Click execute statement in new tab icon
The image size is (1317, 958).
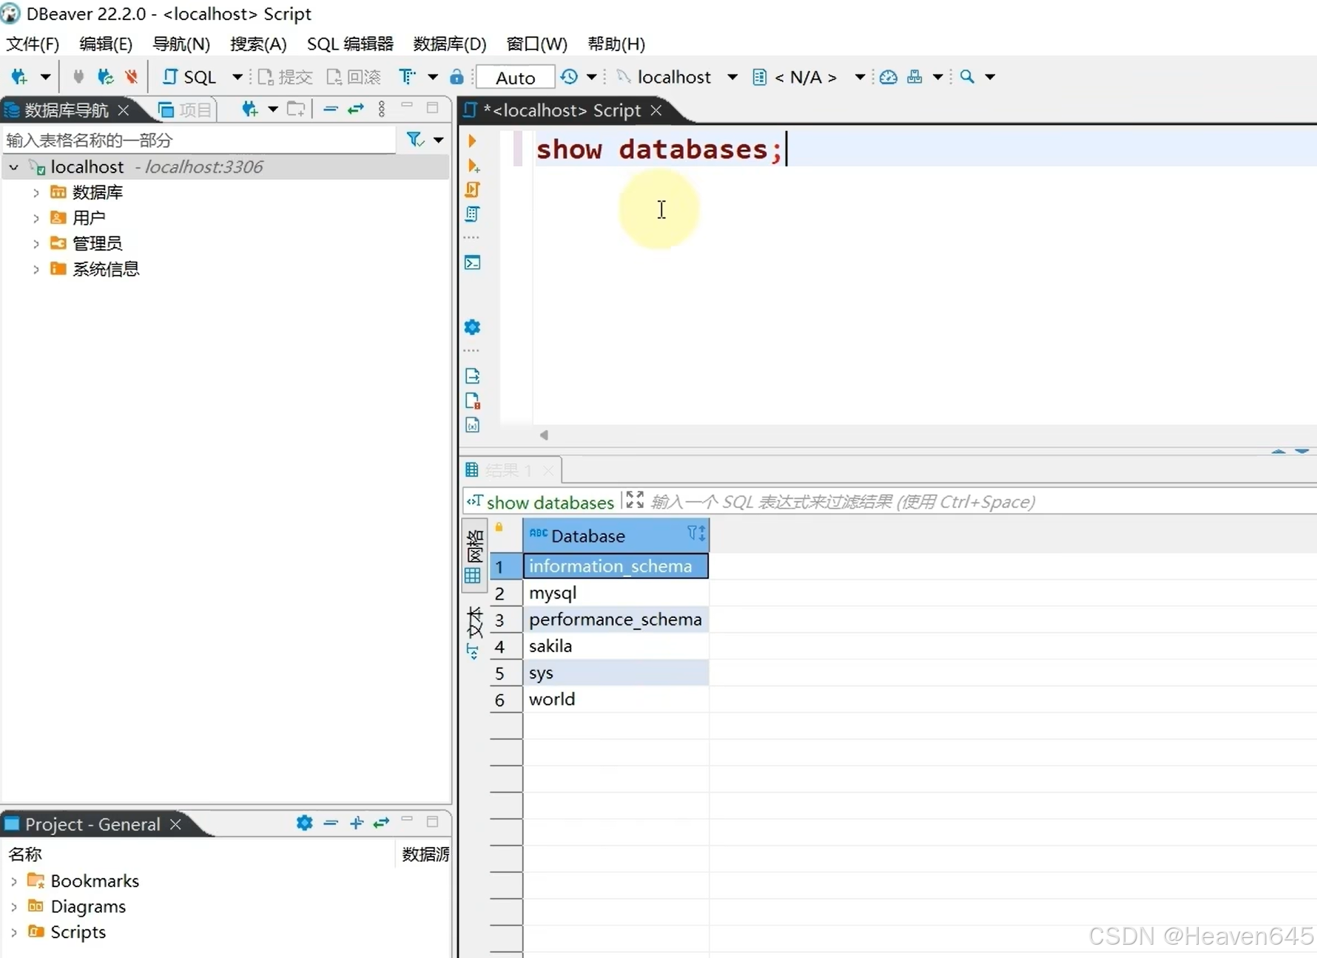click(474, 166)
